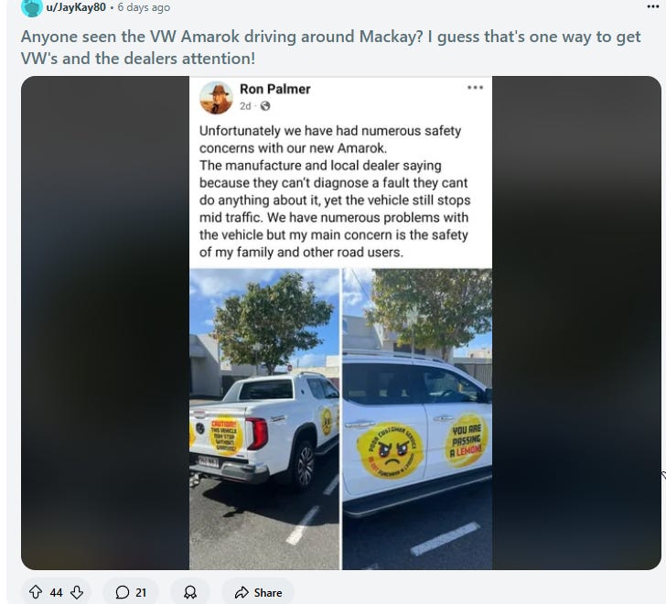Click Ron Palmer's profile picture
Image resolution: width=666 pixels, height=604 pixels.
[216, 98]
